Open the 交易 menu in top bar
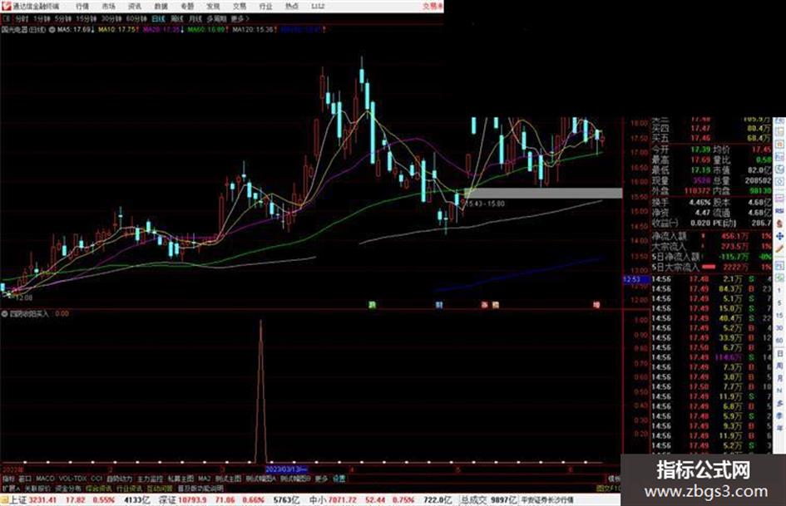The width and height of the screenshot is (786, 506). [240, 7]
